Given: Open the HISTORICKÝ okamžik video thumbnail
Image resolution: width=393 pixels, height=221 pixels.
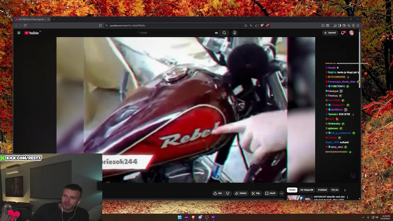Looking at the screenshot, I should click(x=300, y=198).
